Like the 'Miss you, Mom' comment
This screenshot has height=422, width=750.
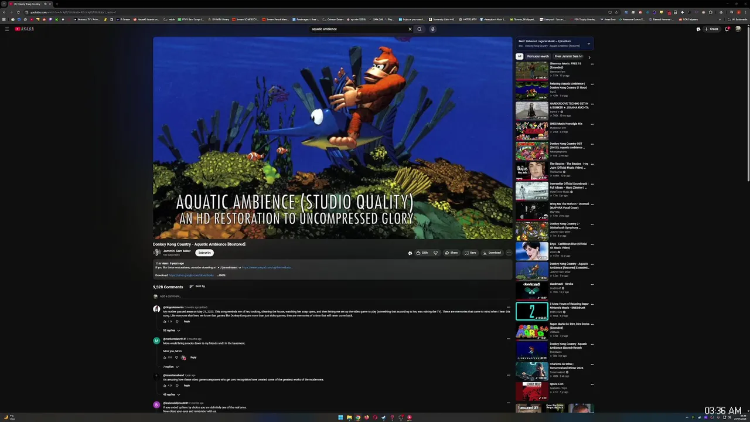(x=165, y=358)
